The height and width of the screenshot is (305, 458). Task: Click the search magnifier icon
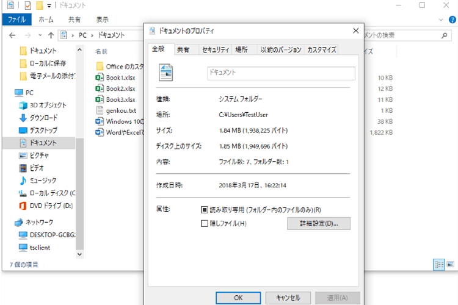tap(445, 35)
